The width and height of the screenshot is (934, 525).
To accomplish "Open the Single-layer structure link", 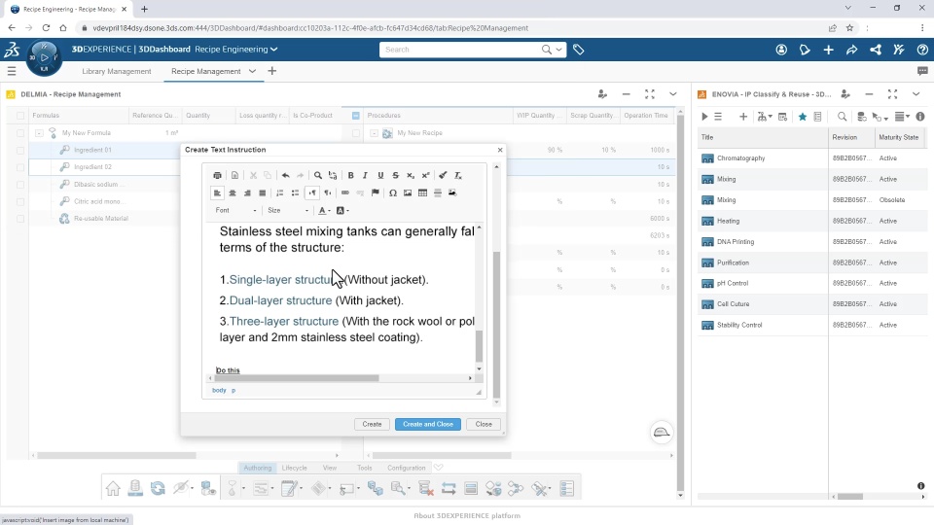I will 286,280.
